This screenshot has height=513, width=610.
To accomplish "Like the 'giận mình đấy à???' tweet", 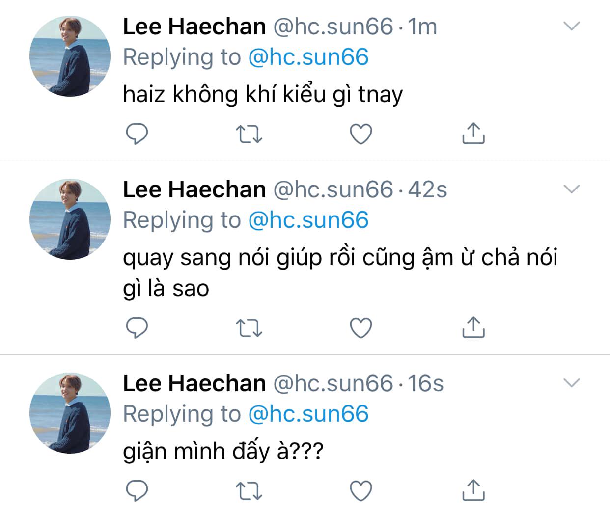I will tap(361, 490).
